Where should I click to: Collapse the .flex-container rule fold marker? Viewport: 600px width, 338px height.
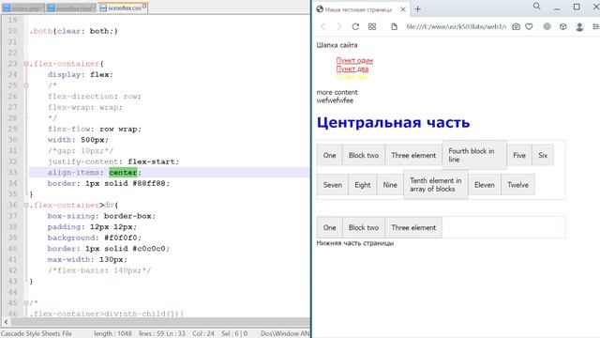[26, 64]
